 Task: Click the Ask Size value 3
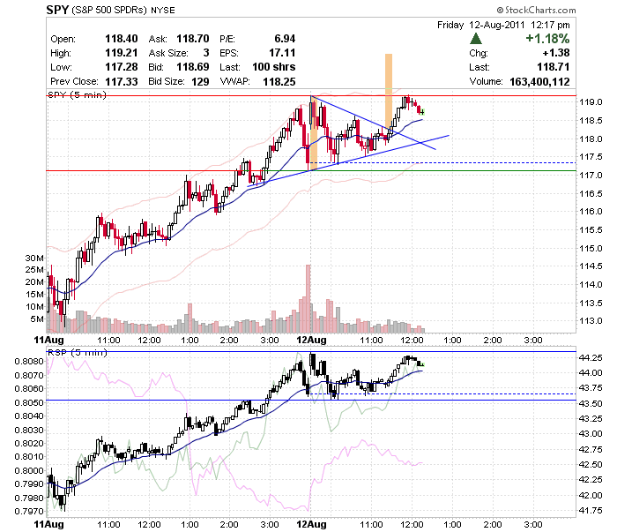206,53
